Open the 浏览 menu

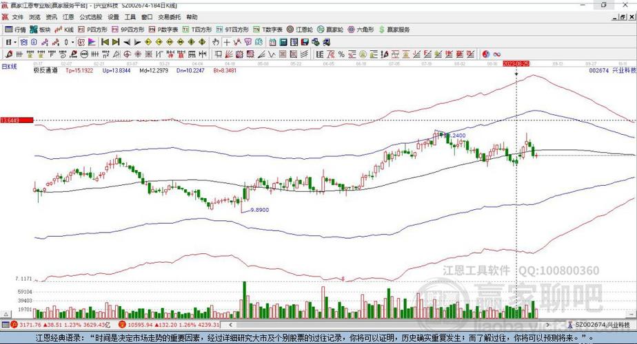(x=34, y=17)
